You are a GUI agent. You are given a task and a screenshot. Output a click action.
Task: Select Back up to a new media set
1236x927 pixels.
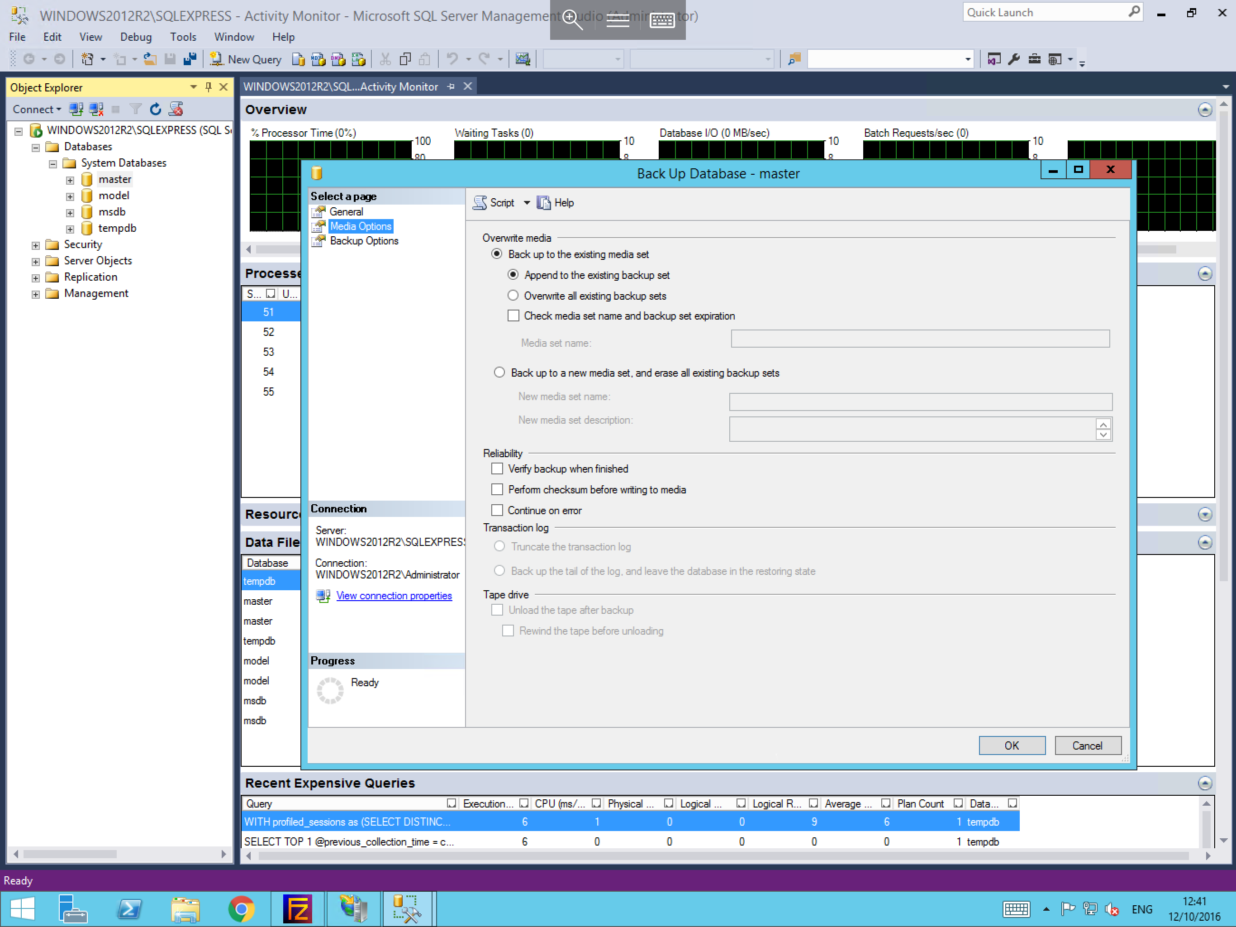tap(499, 373)
